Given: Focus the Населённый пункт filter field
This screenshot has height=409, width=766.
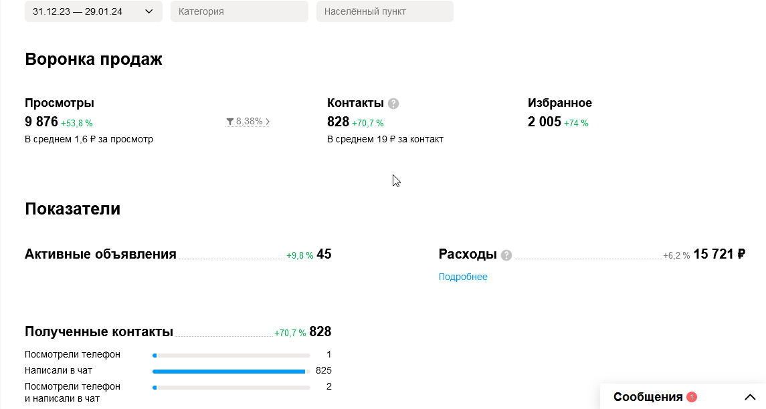Looking at the screenshot, I should coord(385,11).
